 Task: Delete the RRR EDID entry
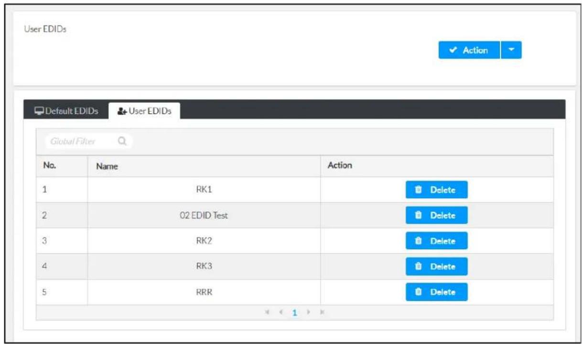pyautogui.click(x=437, y=292)
